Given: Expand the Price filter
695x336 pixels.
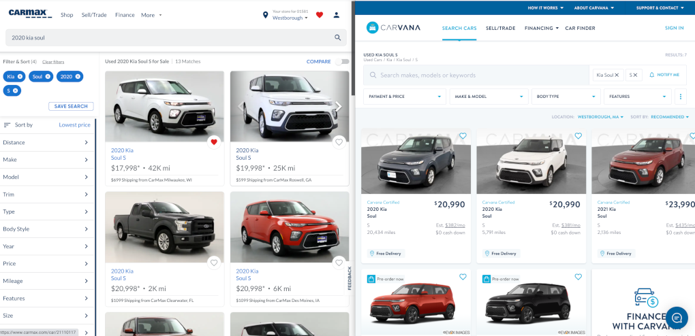Looking at the screenshot, I should 47,263.
